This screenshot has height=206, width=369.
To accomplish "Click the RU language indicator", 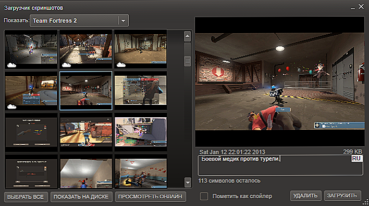I will pyautogui.click(x=356, y=158).
